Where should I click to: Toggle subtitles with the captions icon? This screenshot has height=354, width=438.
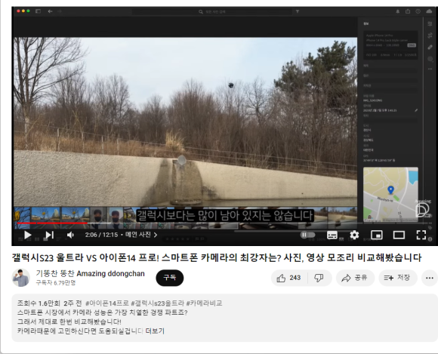point(332,235)
